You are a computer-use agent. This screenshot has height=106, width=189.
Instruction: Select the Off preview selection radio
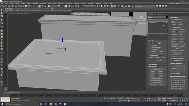click(150, 57)
